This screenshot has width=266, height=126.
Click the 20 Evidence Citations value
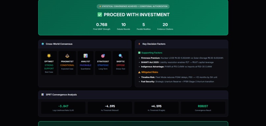pyautogui.click(x=165, y=25)
